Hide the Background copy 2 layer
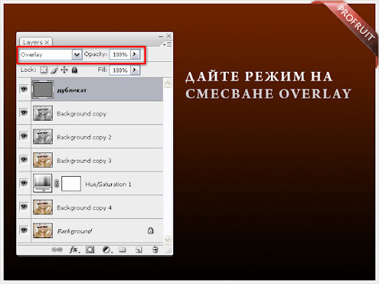The width and height of the screenshot is (379, 284). coord(24,136)
